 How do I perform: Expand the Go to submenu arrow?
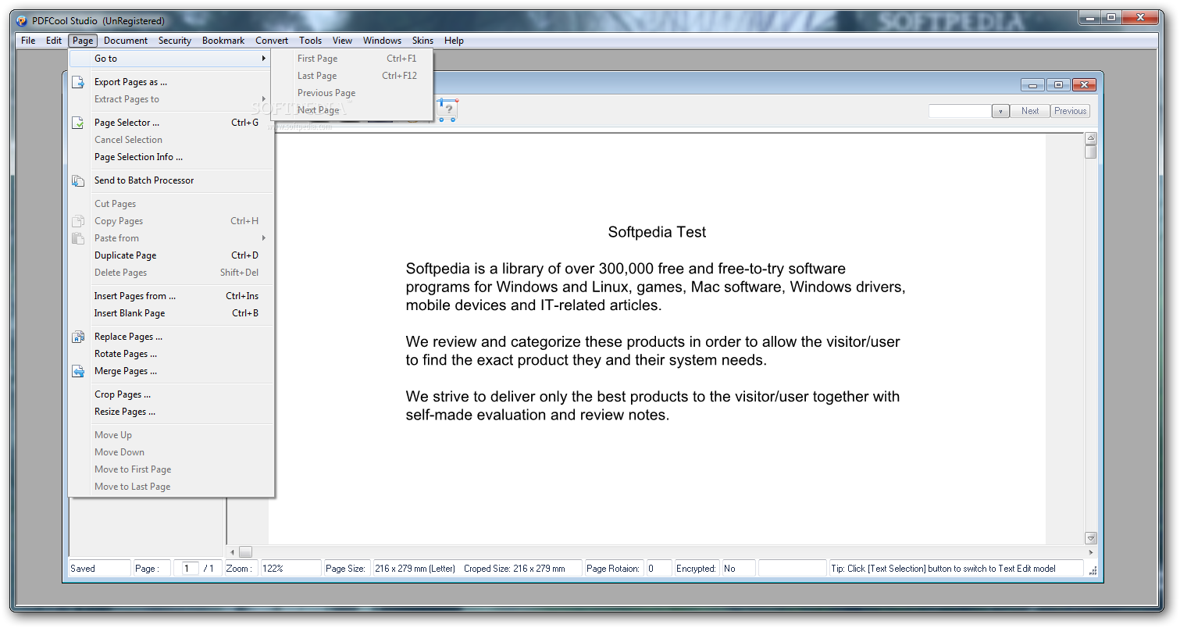click(264, 59)
